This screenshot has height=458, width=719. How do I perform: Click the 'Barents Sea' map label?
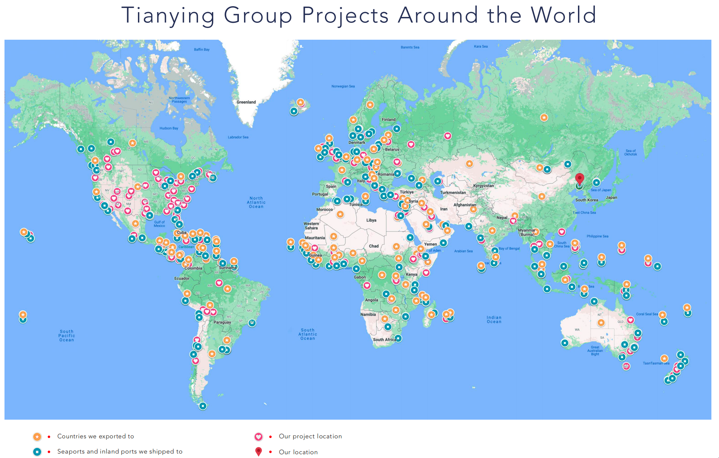coord(410,47)
